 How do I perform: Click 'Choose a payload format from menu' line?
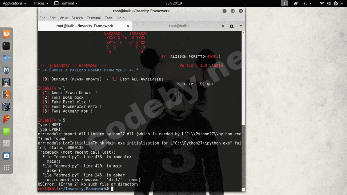click(x=88, y=70)
